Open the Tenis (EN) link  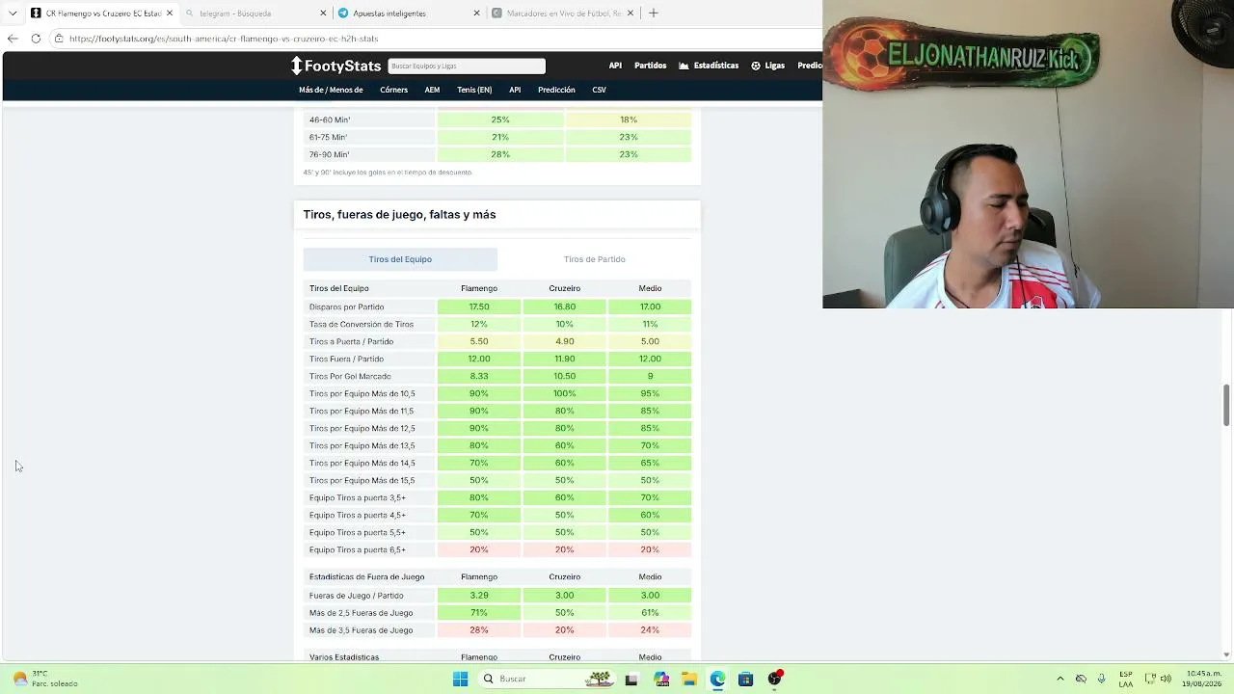click(474, 90)
